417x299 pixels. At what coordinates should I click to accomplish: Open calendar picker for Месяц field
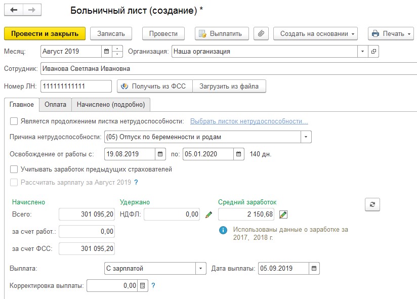pos(106,52)
